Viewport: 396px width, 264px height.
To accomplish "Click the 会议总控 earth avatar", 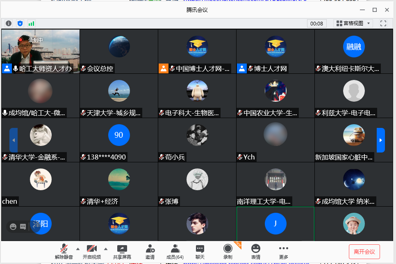I will [119, 47].
